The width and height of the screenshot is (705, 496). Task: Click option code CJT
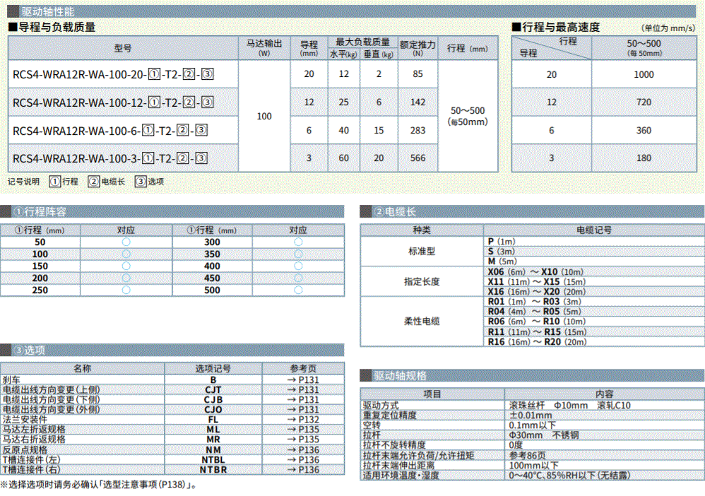(x=213, y=389)
